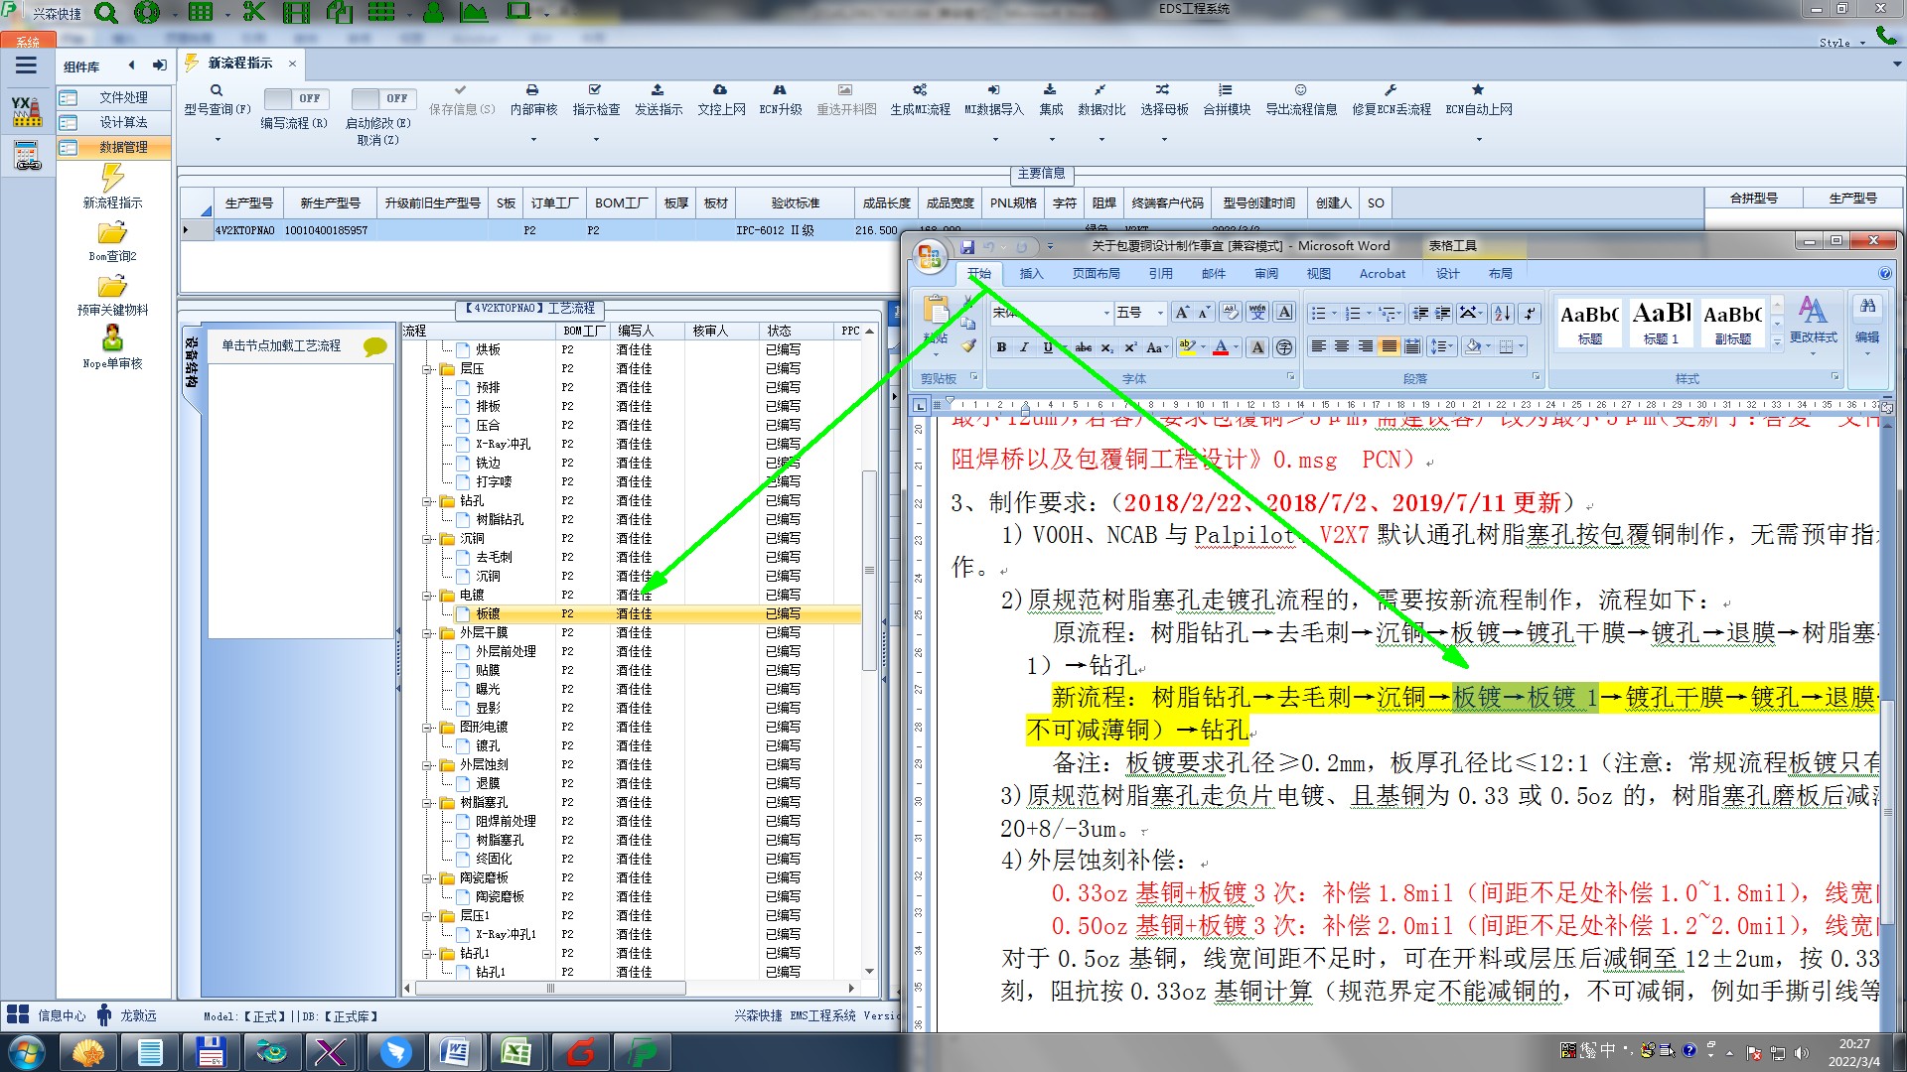Click the 发送指示 toolbar icon

point(658,90)
